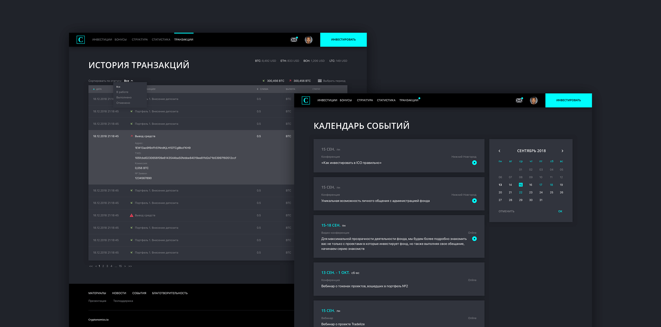Choose Выполнено from status filter list

pos(124,98)
